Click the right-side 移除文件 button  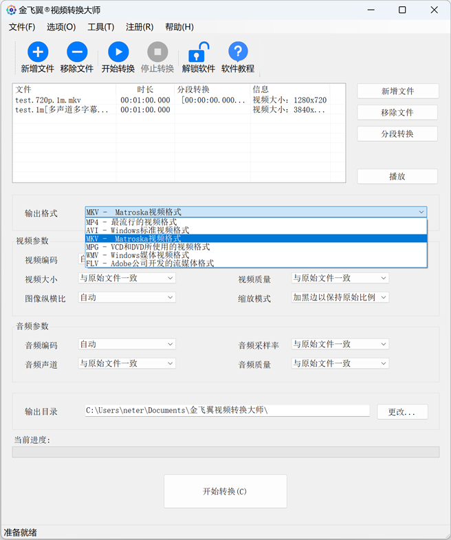397,113
